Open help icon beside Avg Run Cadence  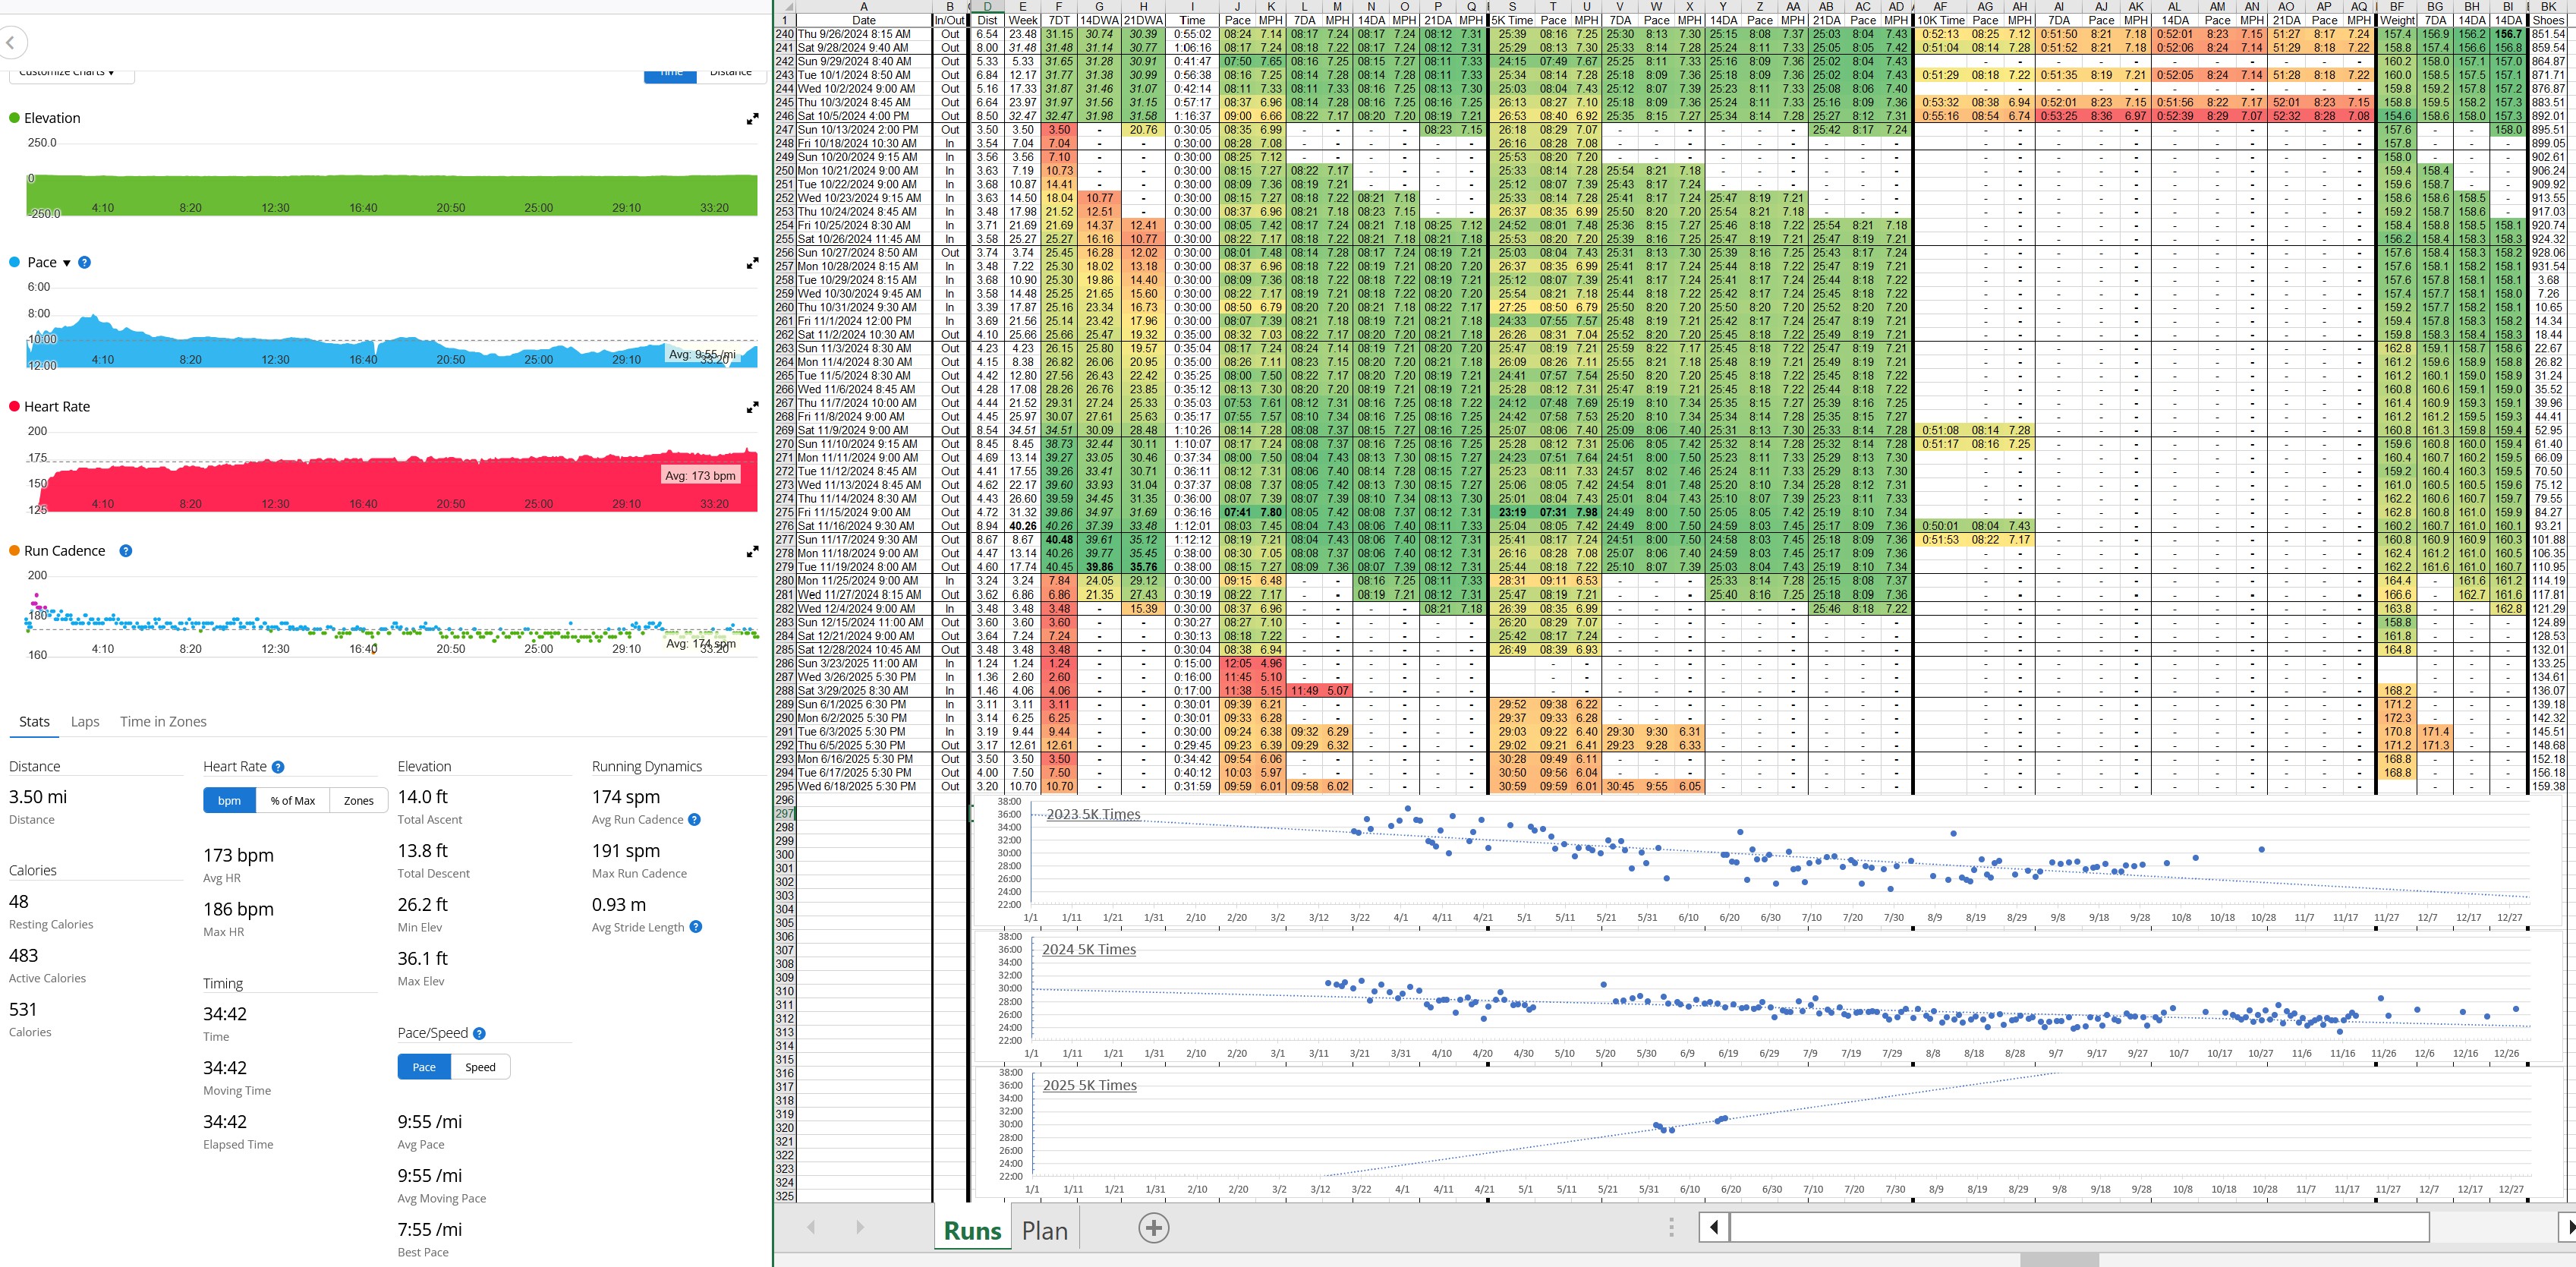click(695, 819)
